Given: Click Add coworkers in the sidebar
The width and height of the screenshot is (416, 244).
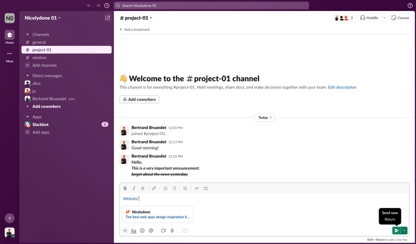Looking at the screenshot, I should pos(67,106).
